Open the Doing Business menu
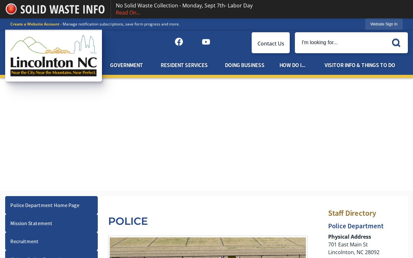 [245, 65]
